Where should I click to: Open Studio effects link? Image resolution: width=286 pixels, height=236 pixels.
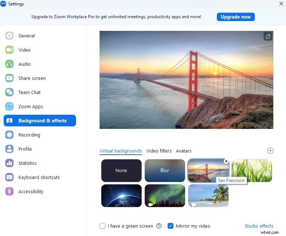tap(259, 226)
